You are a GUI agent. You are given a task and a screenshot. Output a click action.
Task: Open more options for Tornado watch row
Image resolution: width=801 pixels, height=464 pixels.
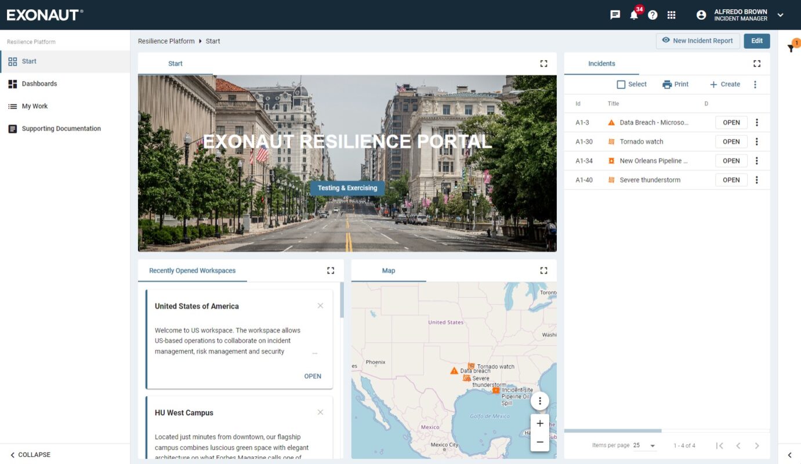point(757,142)
